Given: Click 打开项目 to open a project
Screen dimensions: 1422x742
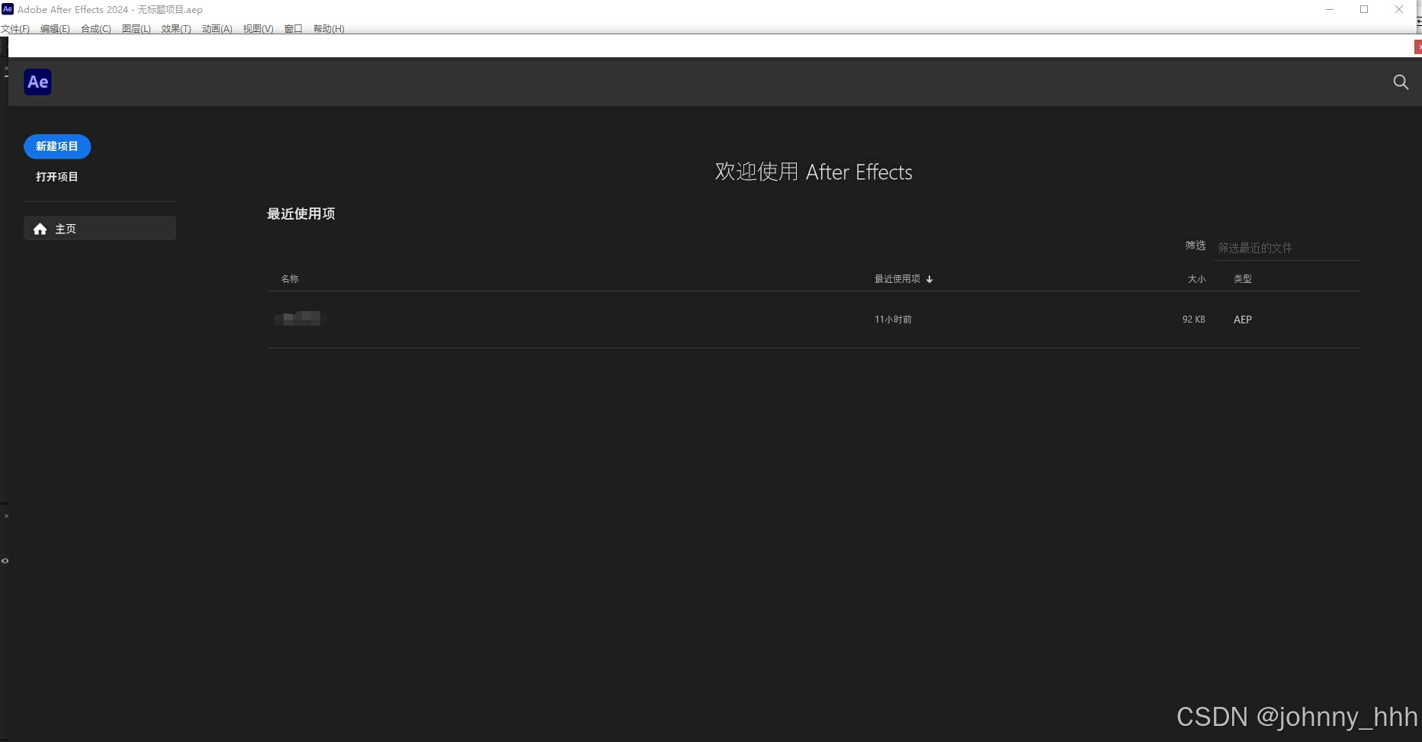Looking at the screenshot, I should [57, 177].
